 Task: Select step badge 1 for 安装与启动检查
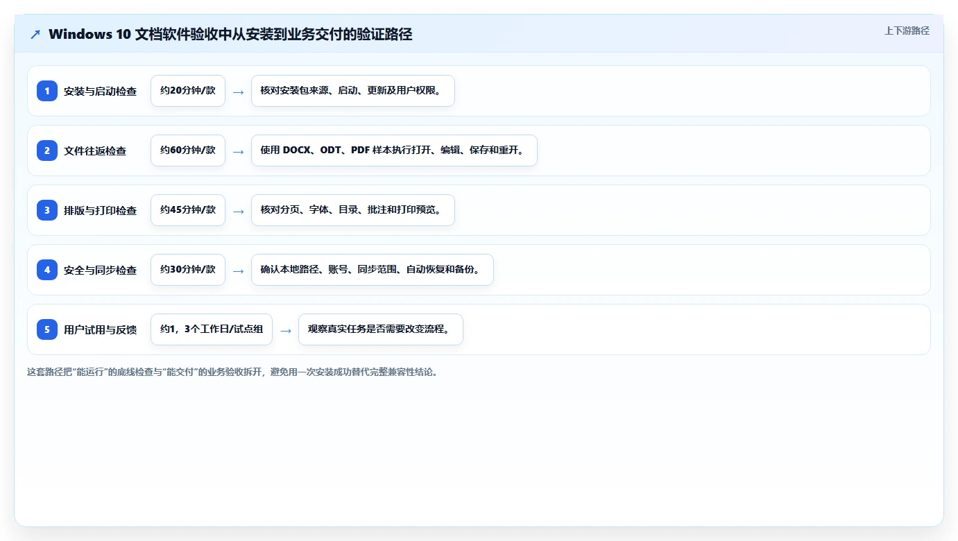[47, 91]
